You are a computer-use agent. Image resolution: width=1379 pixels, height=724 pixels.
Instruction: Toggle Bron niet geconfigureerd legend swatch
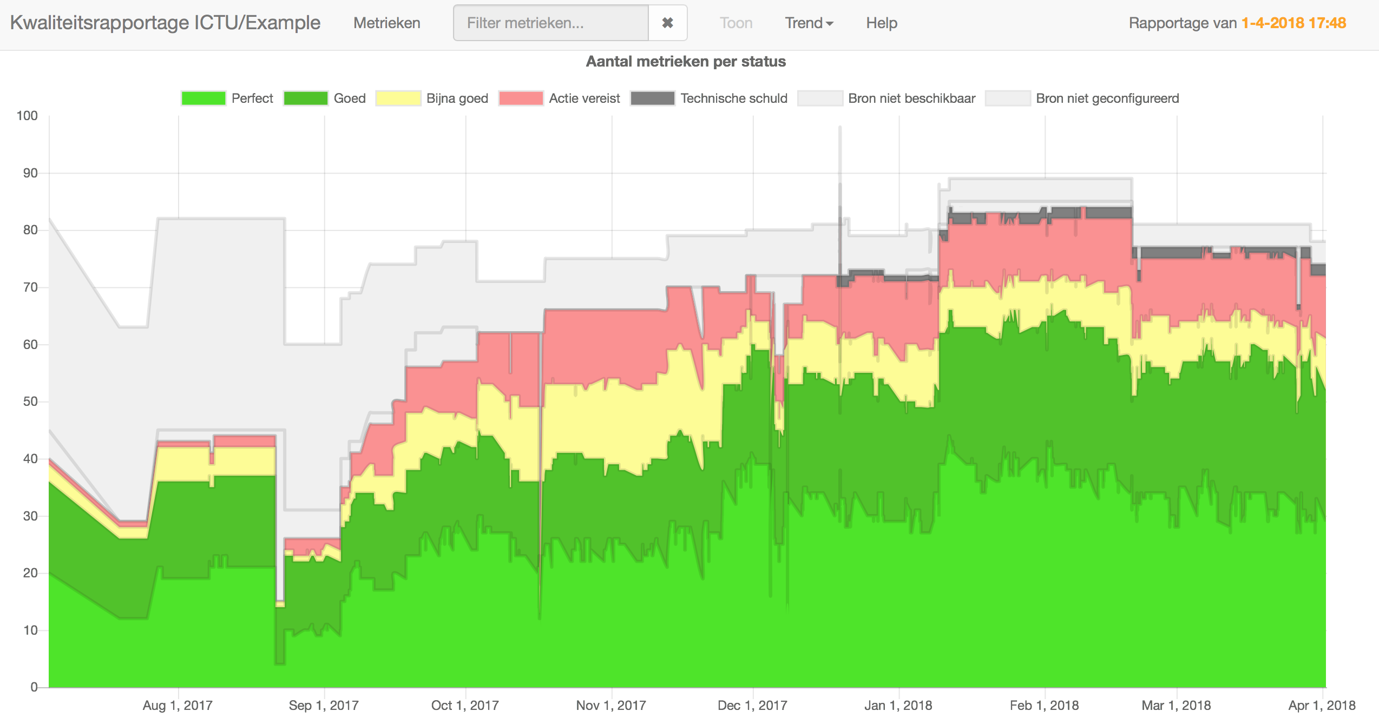(x=1008, y=98)
